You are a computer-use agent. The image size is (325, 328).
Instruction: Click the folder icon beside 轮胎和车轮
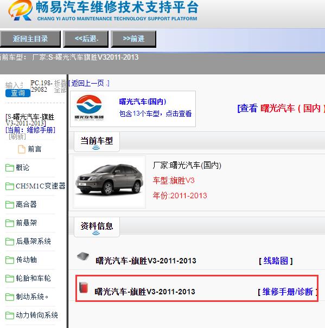(x=10, y=278)
